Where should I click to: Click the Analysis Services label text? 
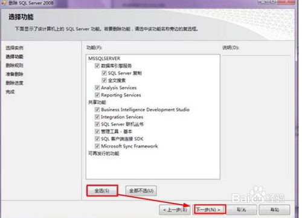pyautogui.click(x=119, y=88)
